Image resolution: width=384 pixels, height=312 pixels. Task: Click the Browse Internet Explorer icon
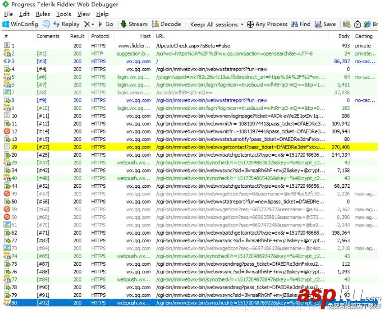point(367,24)
